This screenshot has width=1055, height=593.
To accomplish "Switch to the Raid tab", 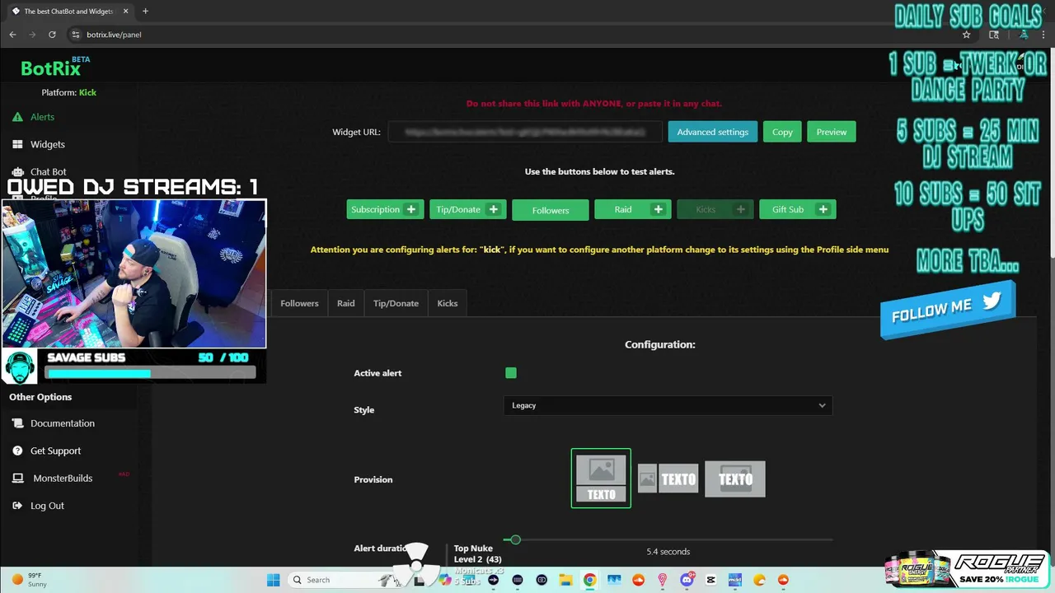I will 346,303.
